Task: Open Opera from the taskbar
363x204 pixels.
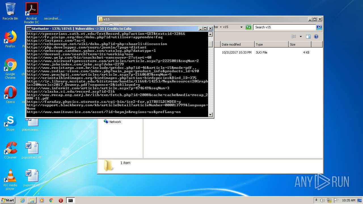Action: 61,200
